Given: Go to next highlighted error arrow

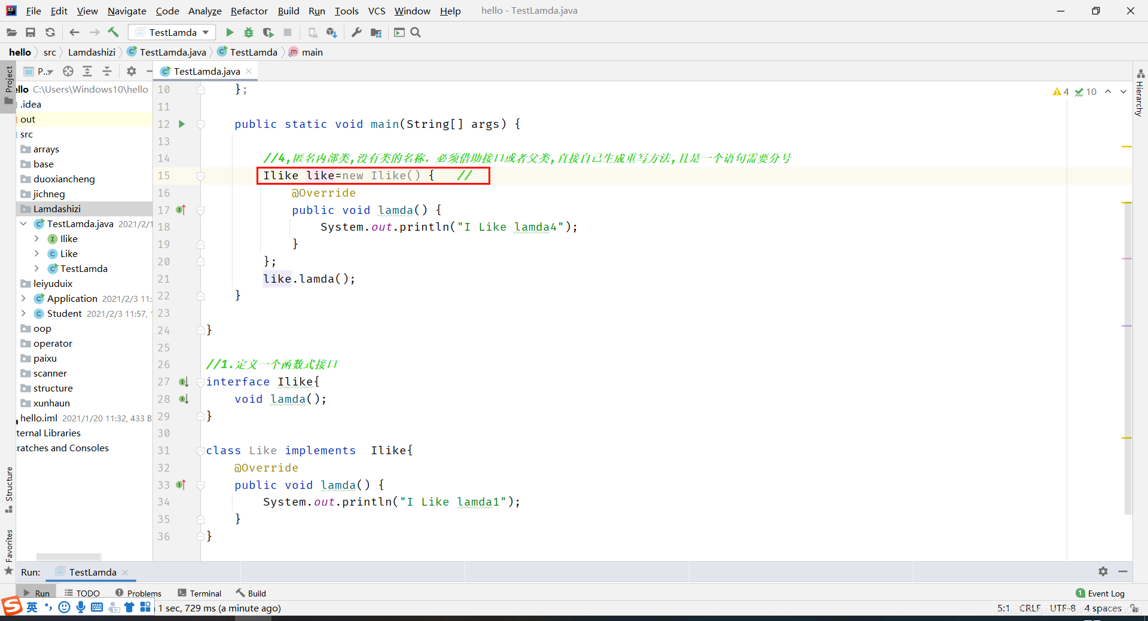Looking at the screenshot, I should (1123, 91).
